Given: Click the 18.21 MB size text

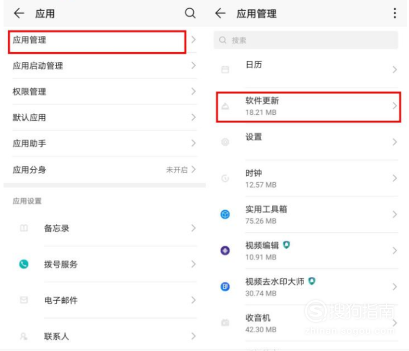Looking at the screenshot, I should [x=261, y=112].
